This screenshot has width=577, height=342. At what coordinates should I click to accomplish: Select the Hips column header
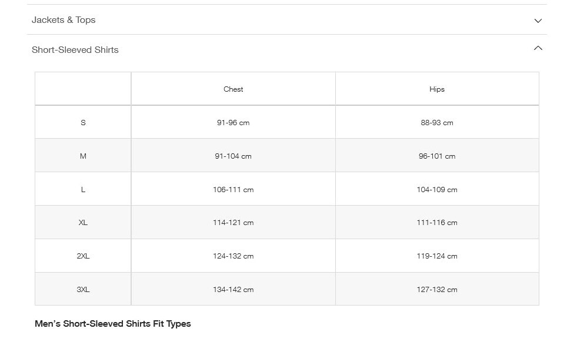(x=437, y=89)
